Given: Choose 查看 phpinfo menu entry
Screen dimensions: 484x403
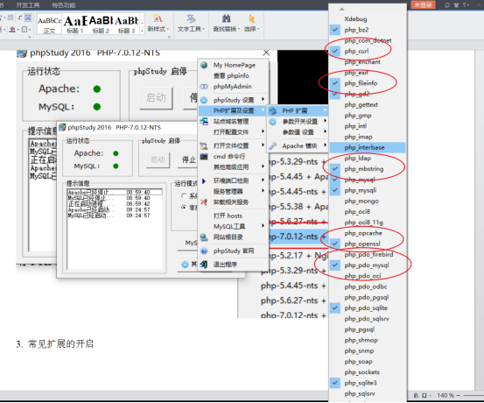Looking at the screenshot, I should click(231, 75).
